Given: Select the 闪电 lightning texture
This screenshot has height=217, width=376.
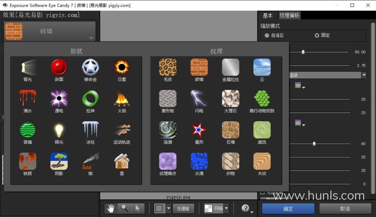Looking at the screenshot, I should 199,99.
